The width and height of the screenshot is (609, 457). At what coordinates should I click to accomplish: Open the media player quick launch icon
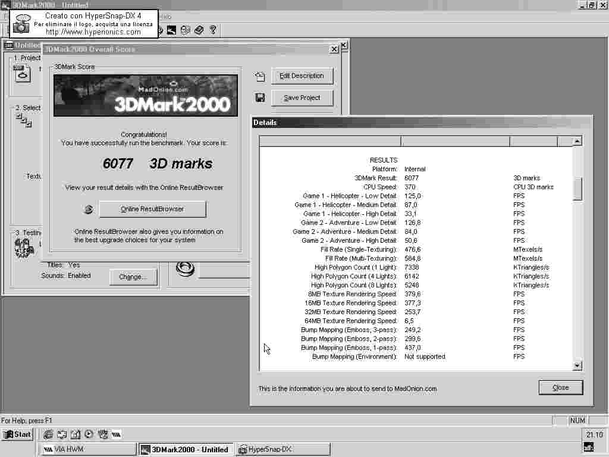89,434
